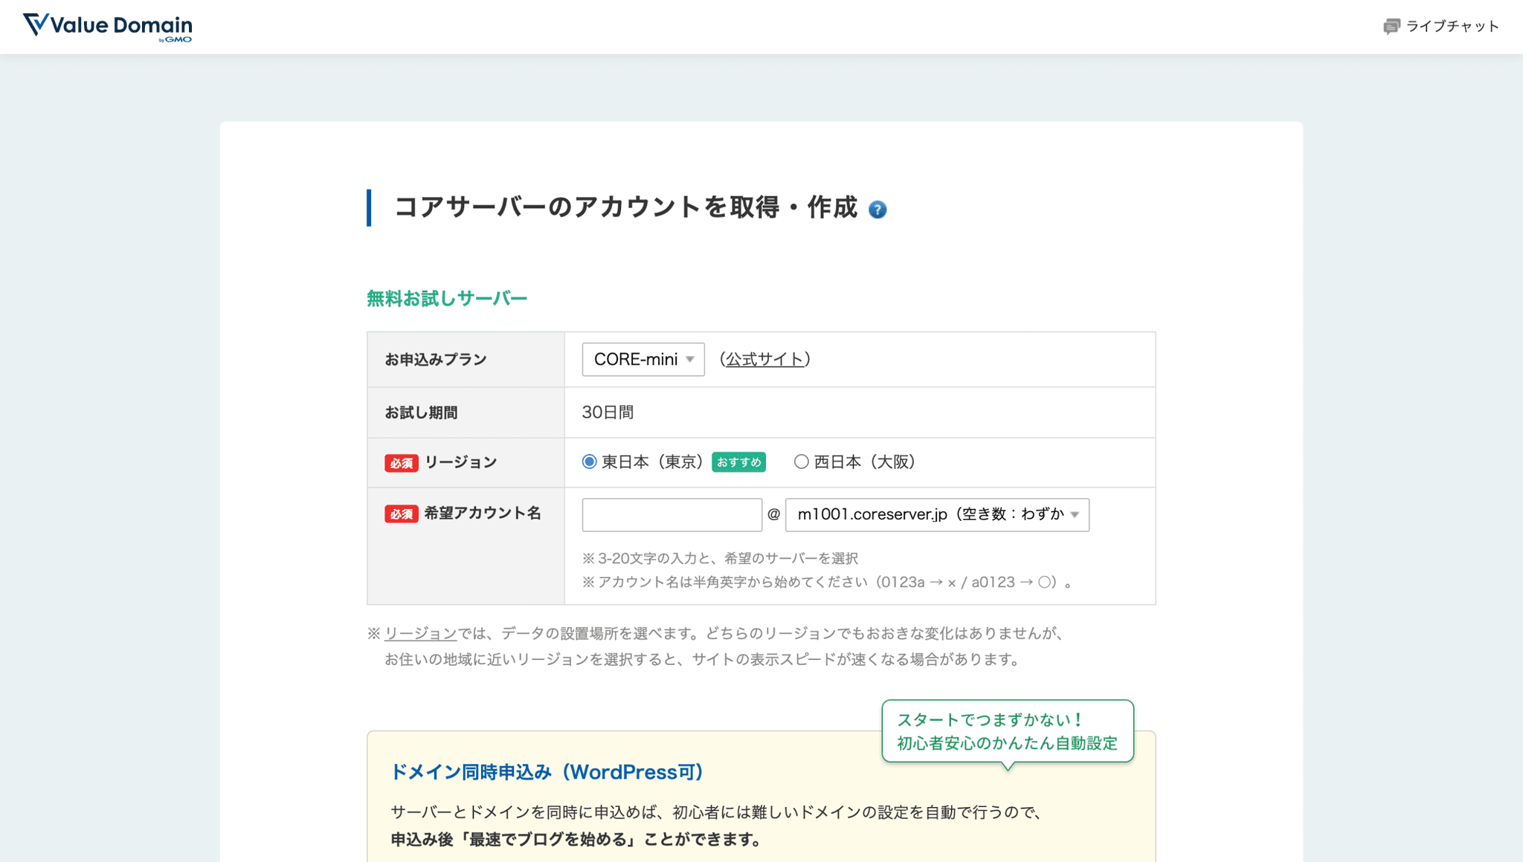The image size is (1523, 862).
Task: Click the コアサーバーのアカウントを取得・作成 page title
Action: (626, 207)
